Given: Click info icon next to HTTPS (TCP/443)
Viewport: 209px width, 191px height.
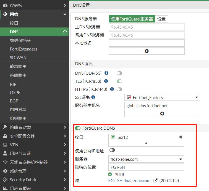Looking at the screenshot, I should coord(112,89).
